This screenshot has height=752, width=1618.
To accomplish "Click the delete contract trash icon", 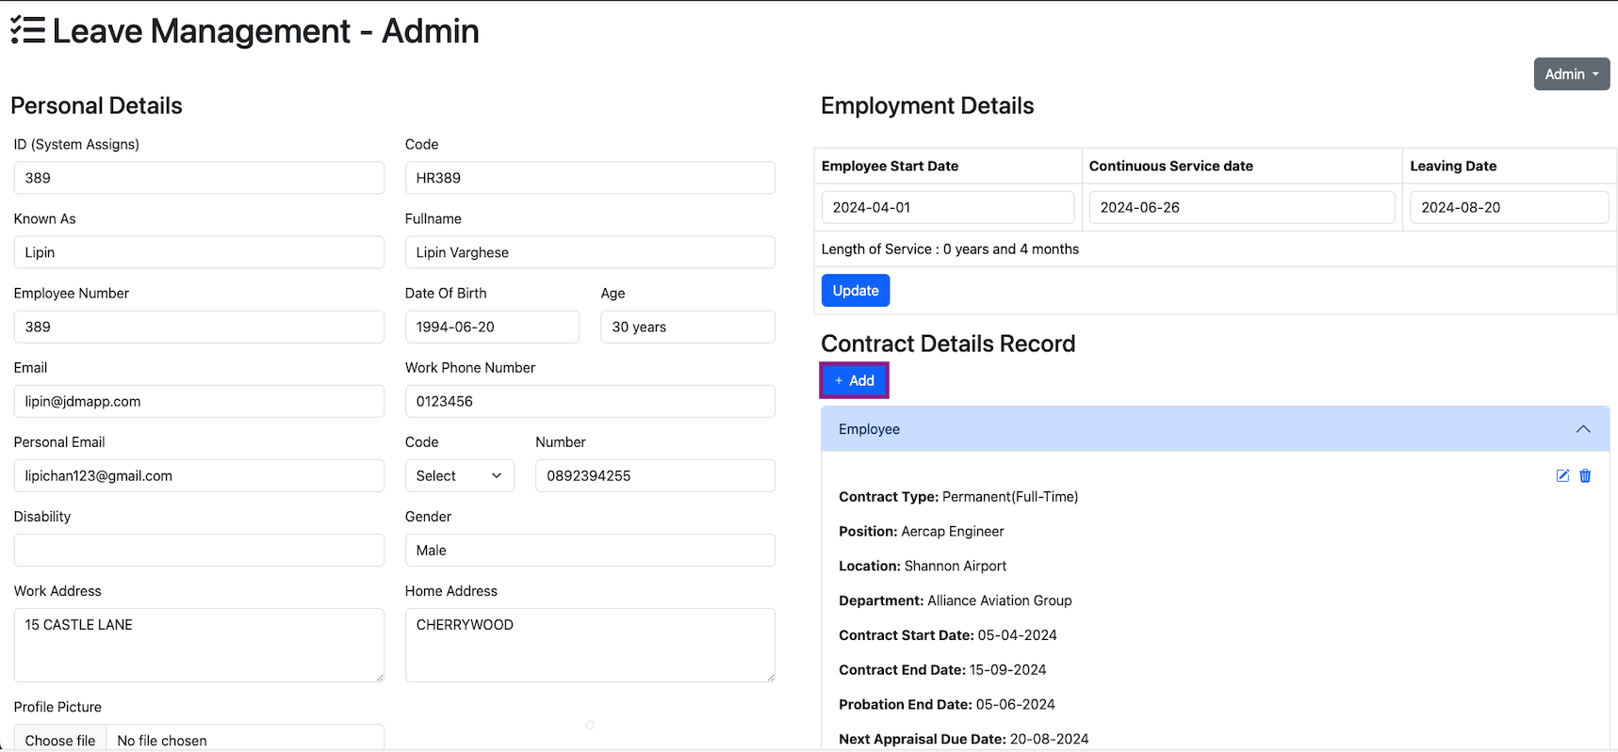I will (x=1585, y=475).
